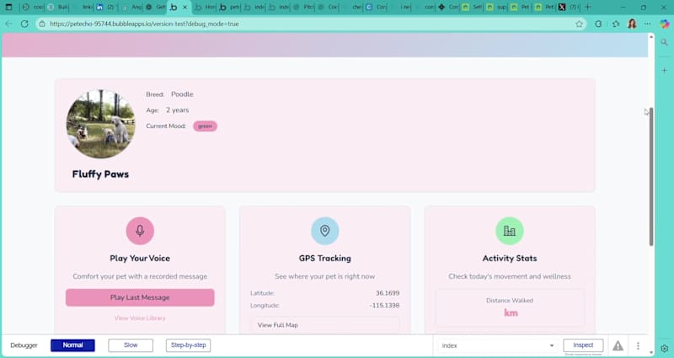Switch to the 'sup' green-icon tab
This screenshot has height=358, width=674.
coord(496,7)
